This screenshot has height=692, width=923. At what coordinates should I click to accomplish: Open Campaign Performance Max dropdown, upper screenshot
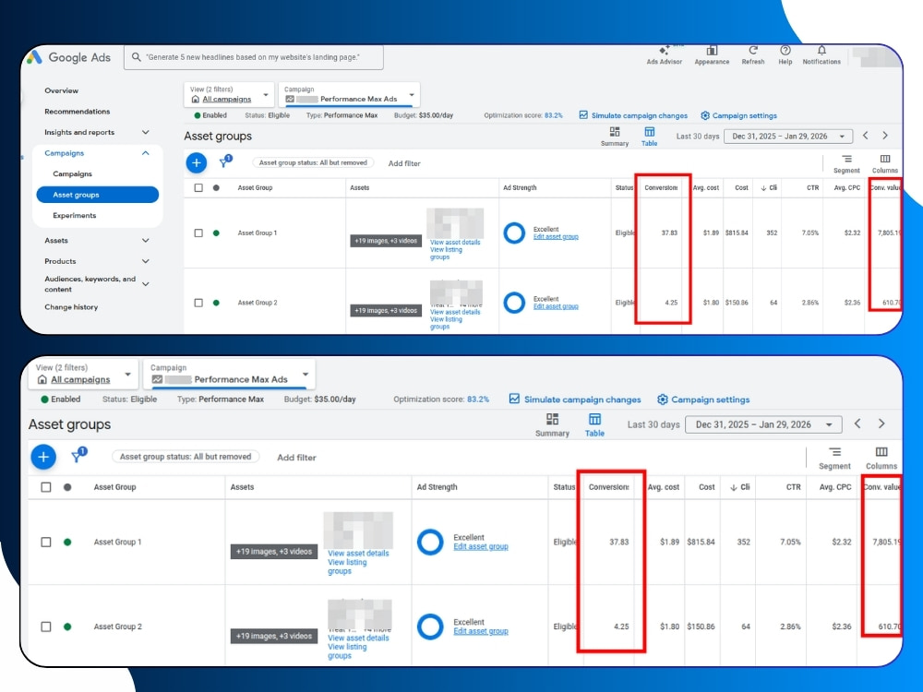[349, 95]
